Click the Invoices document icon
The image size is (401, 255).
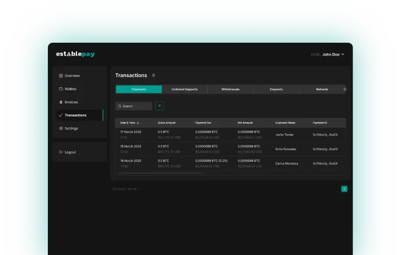point(61,102)
